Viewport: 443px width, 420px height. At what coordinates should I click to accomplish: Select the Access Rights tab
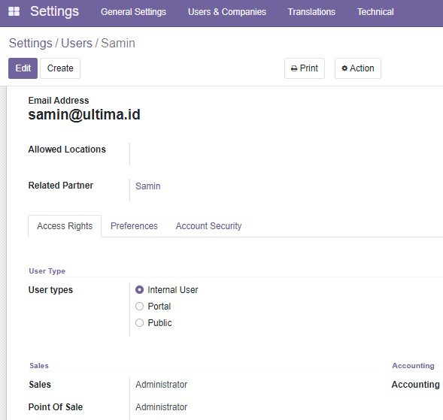(x=65, y=226)
